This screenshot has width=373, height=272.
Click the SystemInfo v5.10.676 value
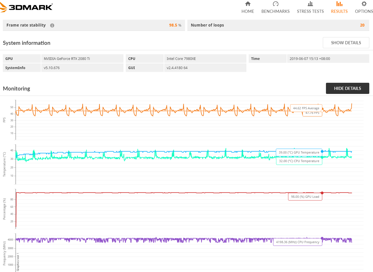pyautogui.click(x=52, y=68)
